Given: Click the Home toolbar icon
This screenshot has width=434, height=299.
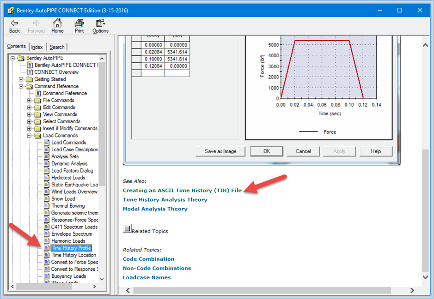Looking at the screenshot, I should [x=57, y=26].
